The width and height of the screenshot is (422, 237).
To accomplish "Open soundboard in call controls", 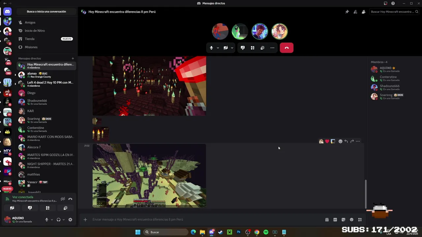I will [x=262, y=48].
